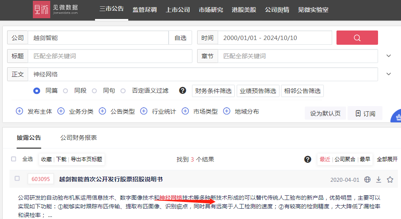The height and width of the screenshot is (219, 401).
Task: Click the 正文 input containing 神经网络
Action: tap(203, 74)
